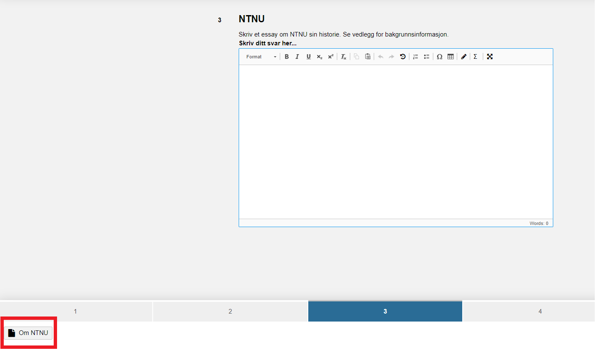
Task: Click the undo arrow
Action: 381,57
